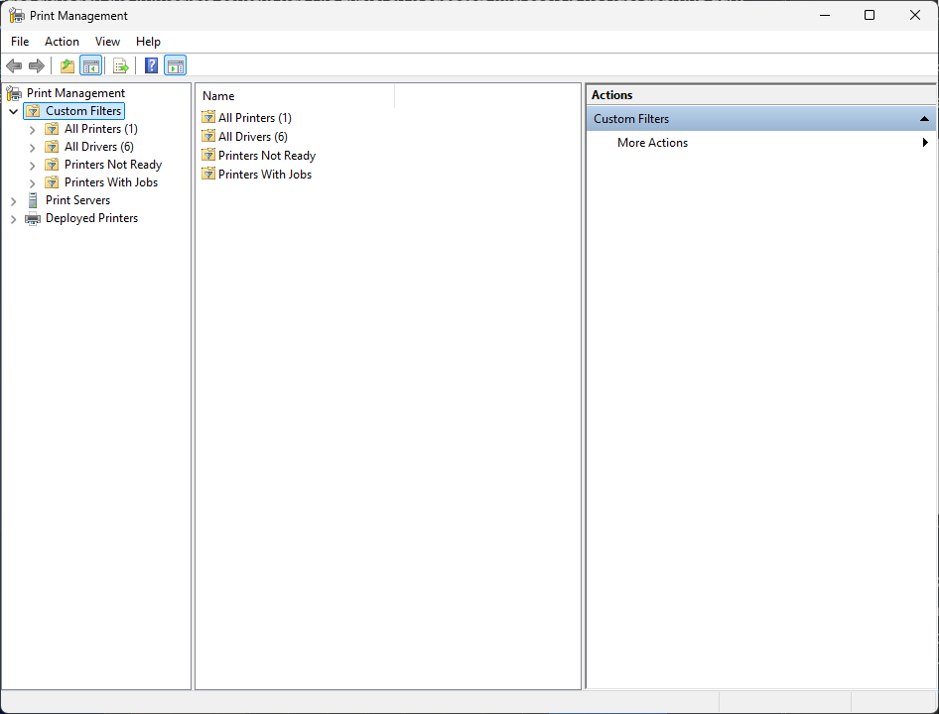Click the Custom Filters header in Actions pane

coord(760,118)
